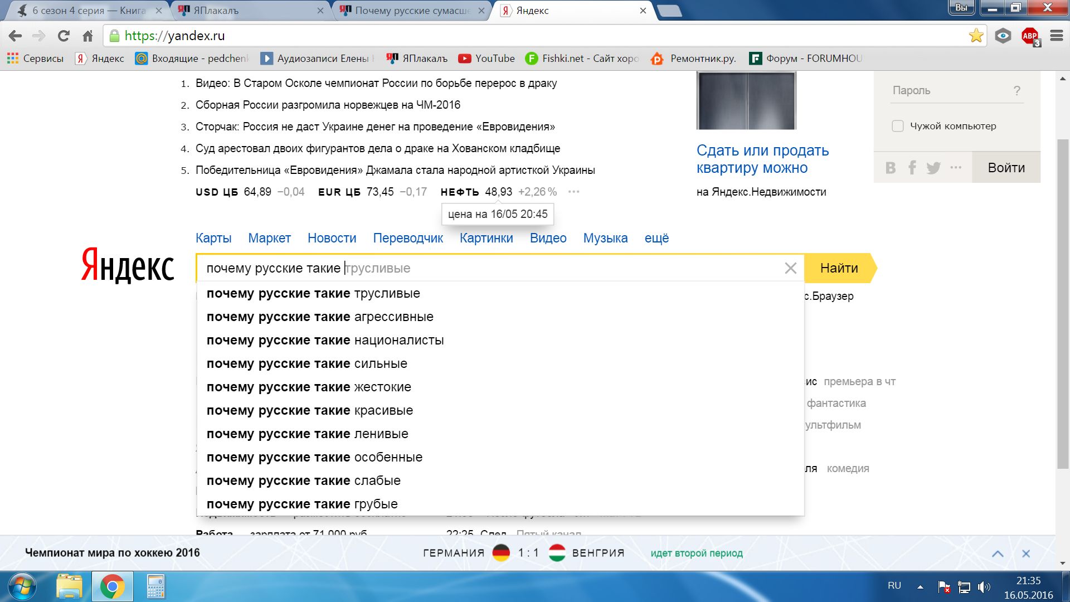This screenshot has height=602, width=1070.
Task: Click the Войти login button
Action: coord(1006,168)
